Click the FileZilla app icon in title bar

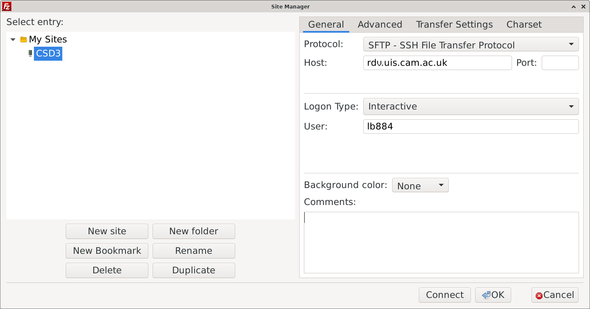pos(7,6)
